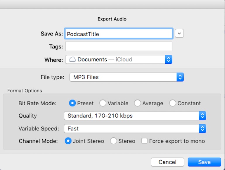This screenshot has height=170, width=225.
Task: Select Average bit rate mode
Action: tap(137, 103)
